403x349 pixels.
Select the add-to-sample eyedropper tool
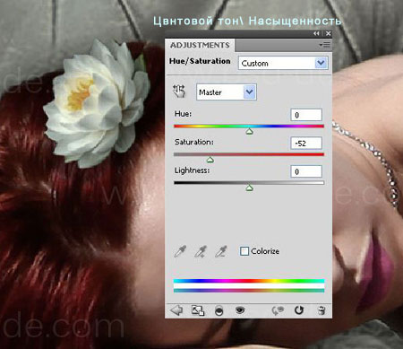pyautogui.click(x=201, y=251)
